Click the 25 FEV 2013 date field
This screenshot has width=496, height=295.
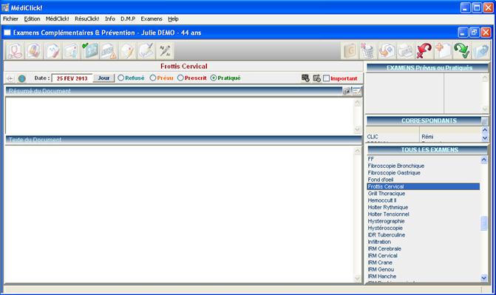pos(72,78)
